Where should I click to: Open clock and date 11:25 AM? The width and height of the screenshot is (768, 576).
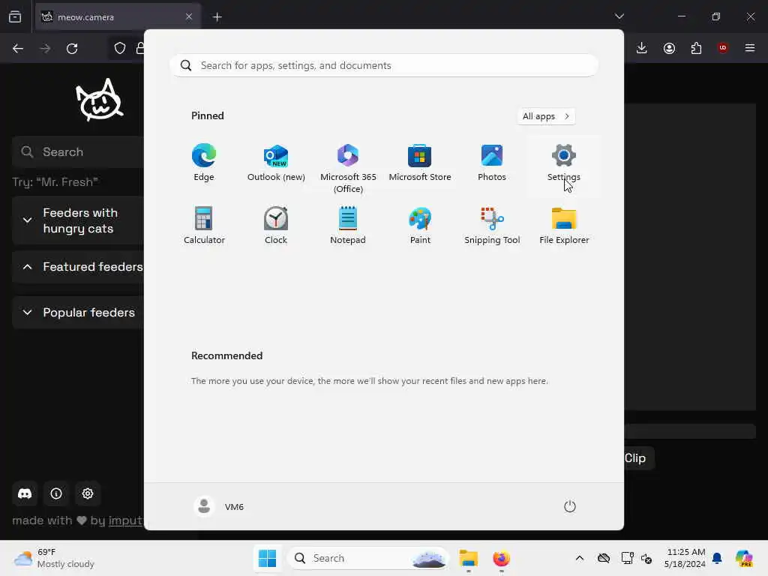point(685,558)
